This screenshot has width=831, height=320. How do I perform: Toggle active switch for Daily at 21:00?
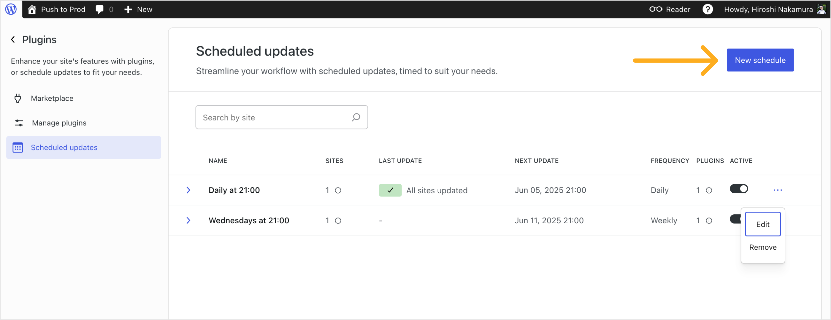tap(738, 189)
